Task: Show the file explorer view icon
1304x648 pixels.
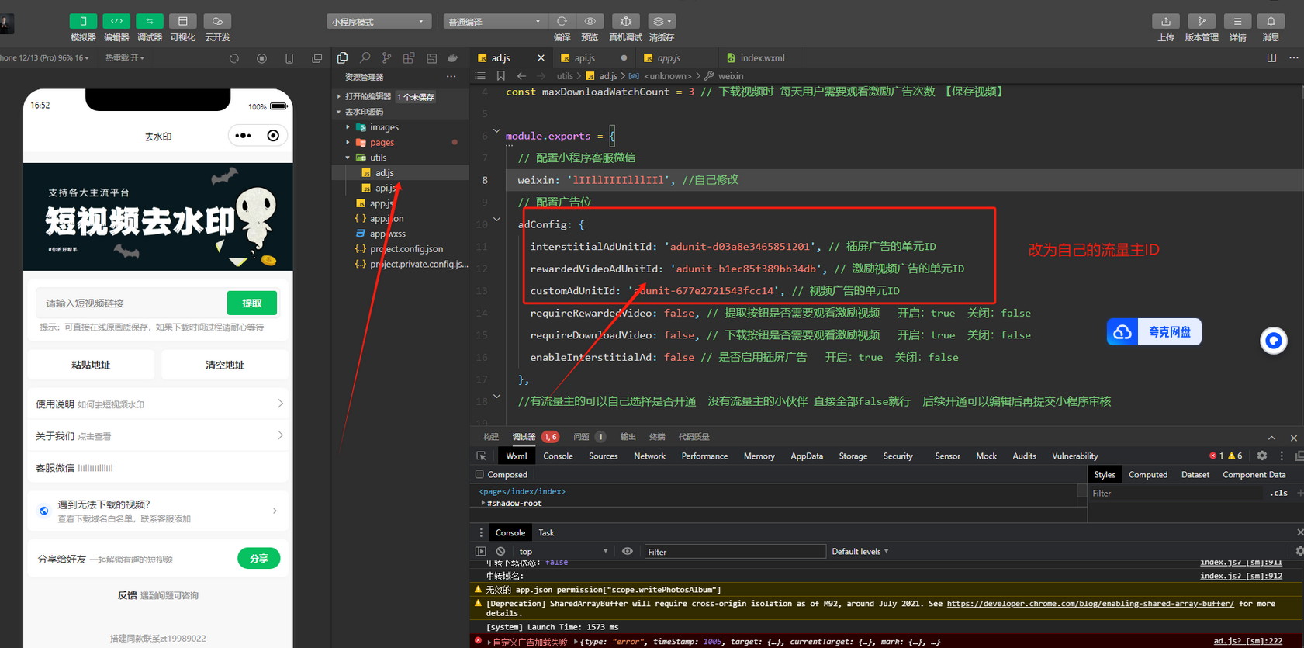Action: pos(343,58)
